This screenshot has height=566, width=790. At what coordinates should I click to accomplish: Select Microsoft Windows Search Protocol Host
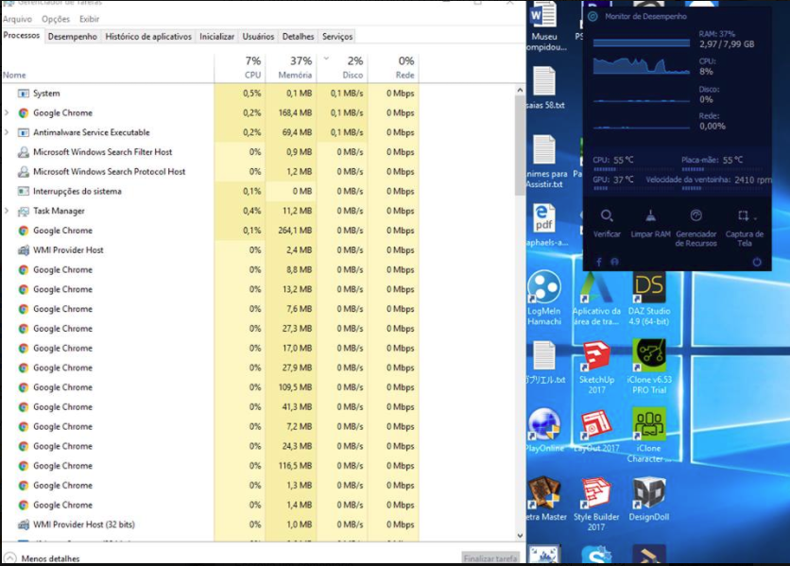[210, 172]
